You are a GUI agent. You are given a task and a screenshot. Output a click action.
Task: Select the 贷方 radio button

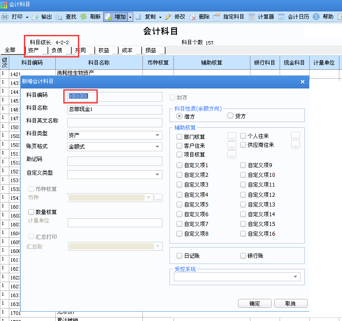[230, 116]
